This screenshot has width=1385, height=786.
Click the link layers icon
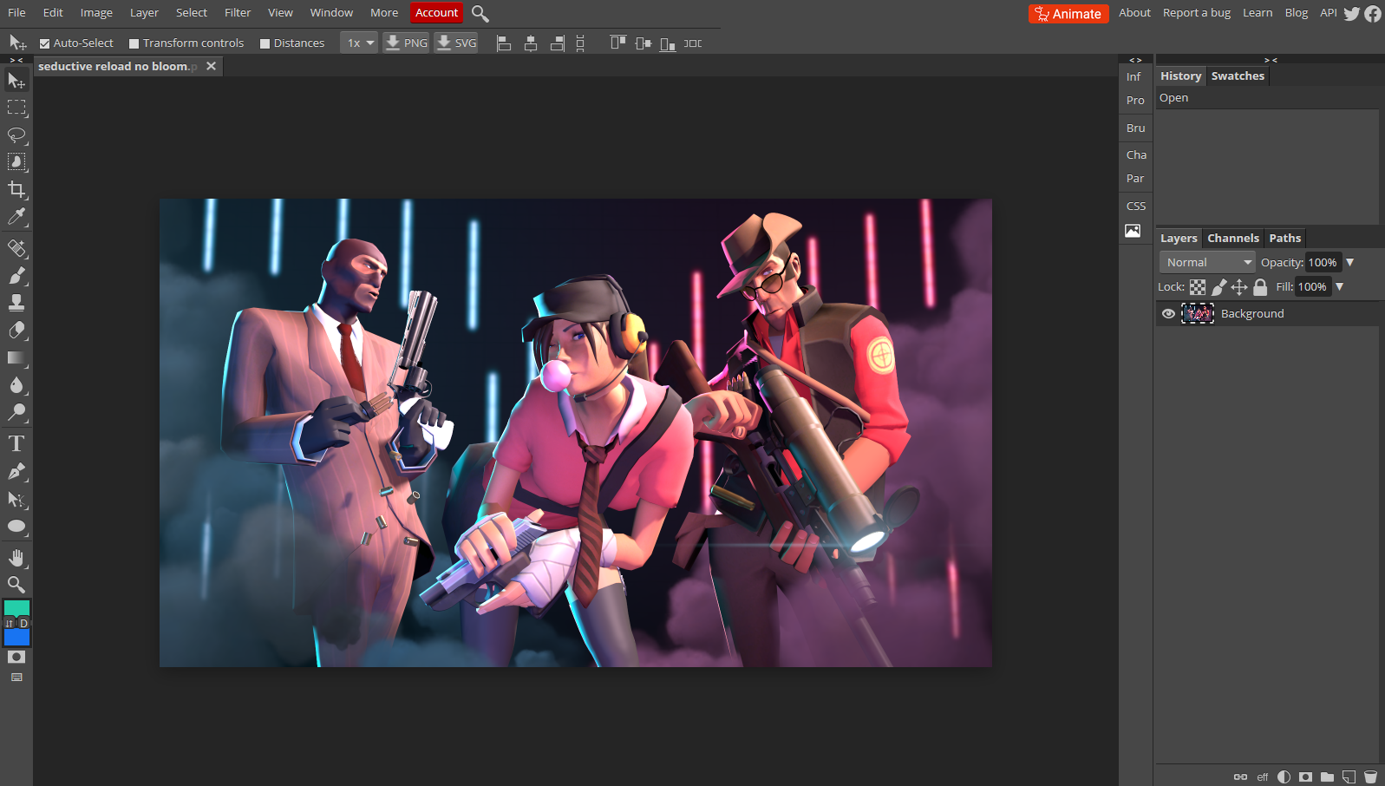pyautogui.click(x=1240, y=776)
